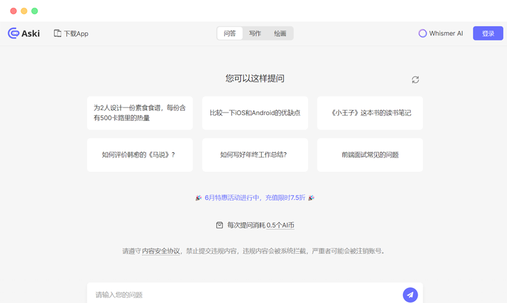This screenshot has width=507, height=303.
Task: Switch to the 问答 tab
Action: [x=229, y=34]
